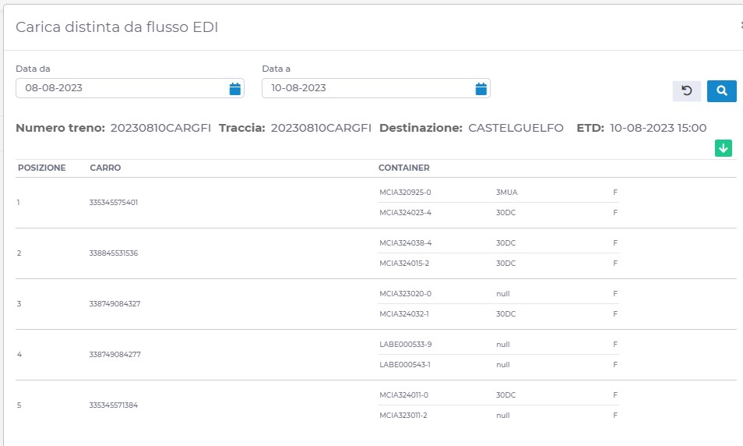The height and width of the screenshot is (446, 743).
Task: Click the 'Data a' date input field
Action: [366, 88]
